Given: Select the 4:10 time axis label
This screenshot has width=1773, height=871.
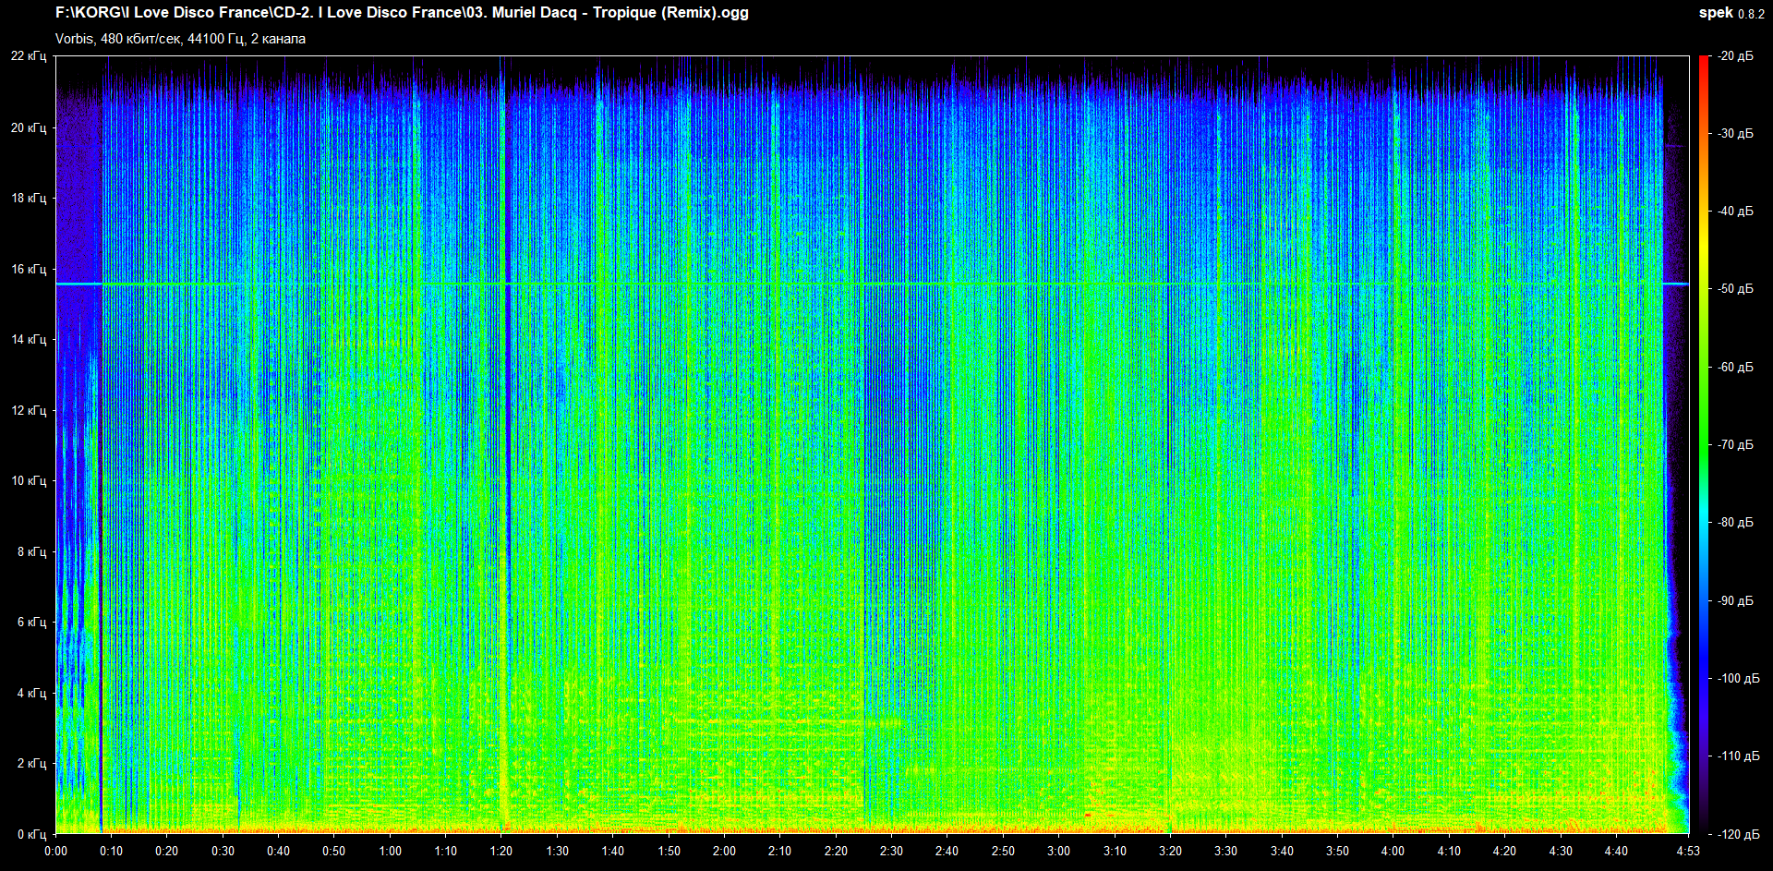Looking at the screenshot, I should [x=1449, y=851].
